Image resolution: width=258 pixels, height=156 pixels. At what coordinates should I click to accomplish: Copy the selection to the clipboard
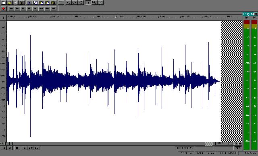(35, 3)
